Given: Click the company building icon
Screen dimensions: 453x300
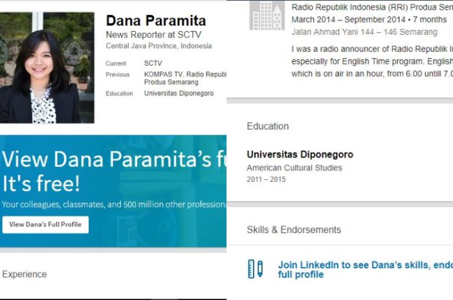Looking at the screenshot, I should click(267, 14).
